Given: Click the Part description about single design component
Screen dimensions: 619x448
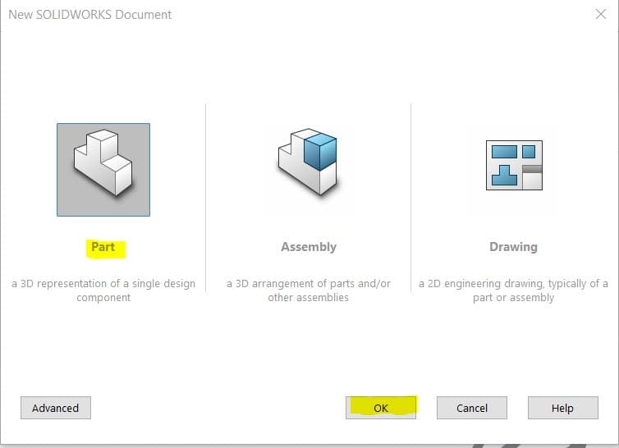Looking at the screenshot, I should pos(103,290).
